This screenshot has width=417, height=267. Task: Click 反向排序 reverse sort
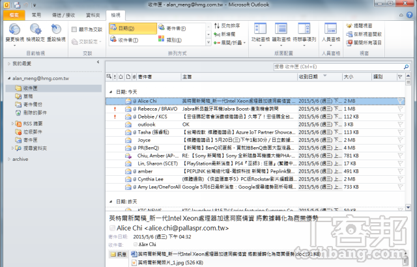pos(227,25)
